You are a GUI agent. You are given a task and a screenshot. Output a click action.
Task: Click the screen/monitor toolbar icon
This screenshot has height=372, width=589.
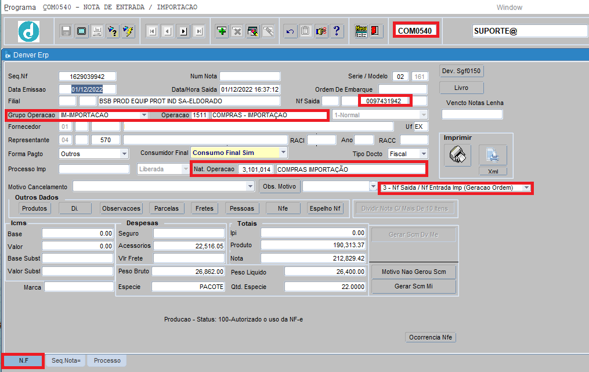click(81, 31)
